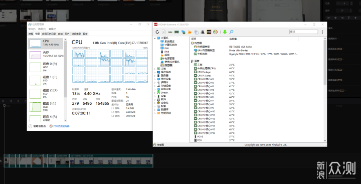The image size is (361, 184).
Task: Select 磁盘 3 (I:) in Task Manager sidebar
Action: pos(45,107)
